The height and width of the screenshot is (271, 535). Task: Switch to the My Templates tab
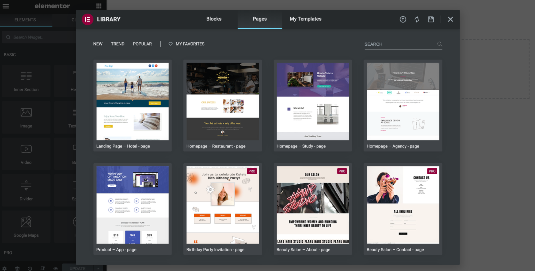pos(305,19)
